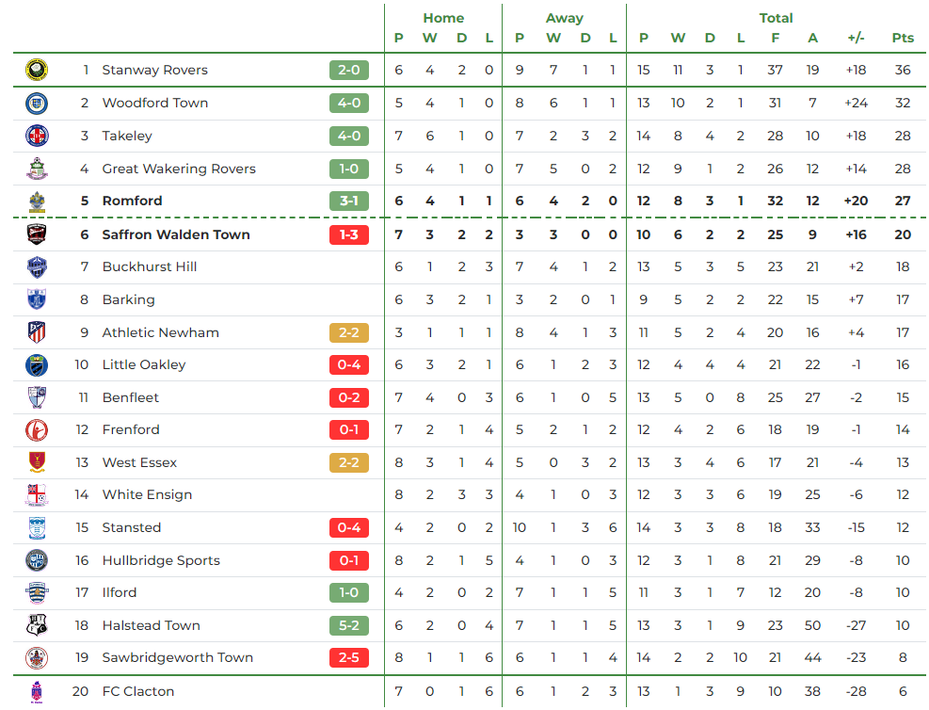Click the Home section header

tap(443, 19)
